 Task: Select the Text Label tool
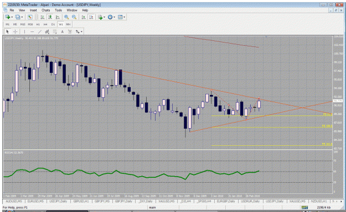point(70,31)
